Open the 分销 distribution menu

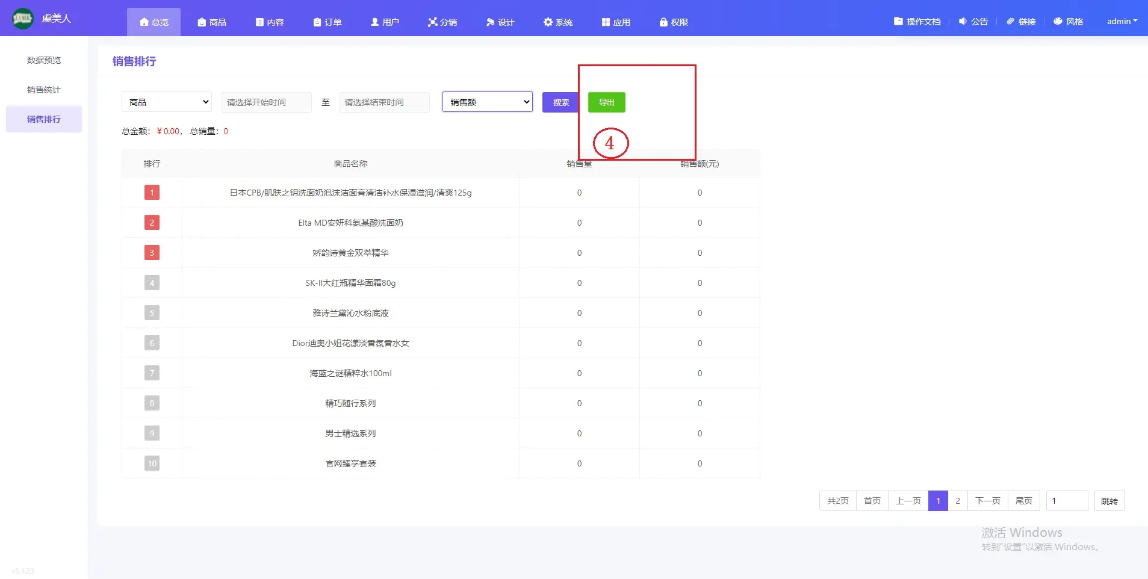pos(442,22)
